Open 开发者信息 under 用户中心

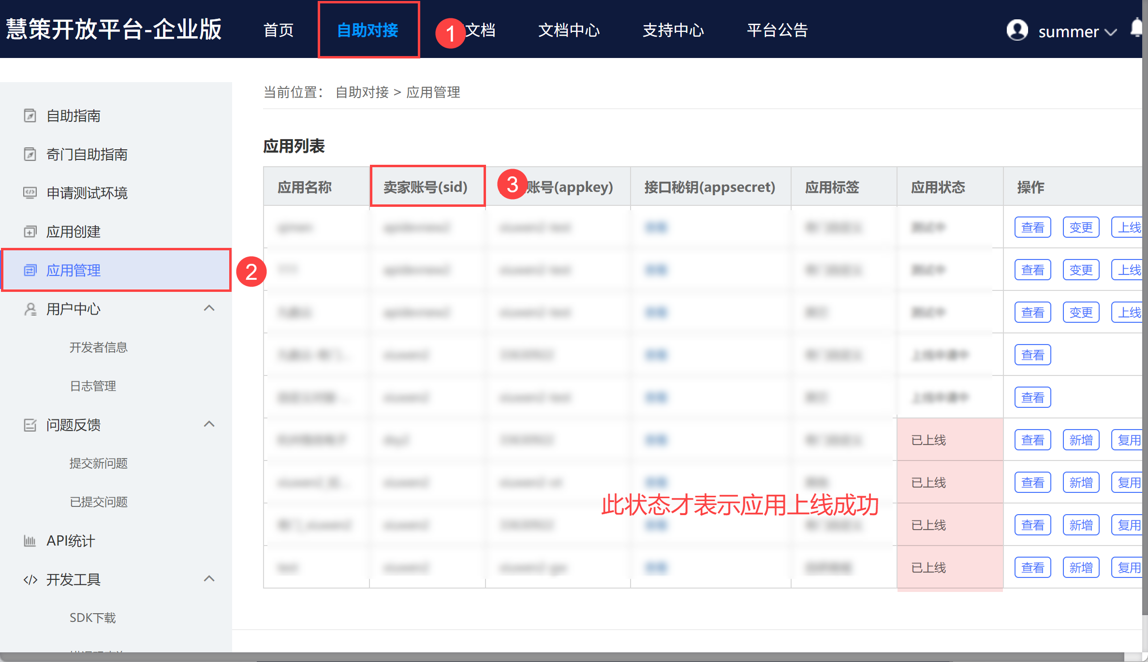click(x=98, y=347)
